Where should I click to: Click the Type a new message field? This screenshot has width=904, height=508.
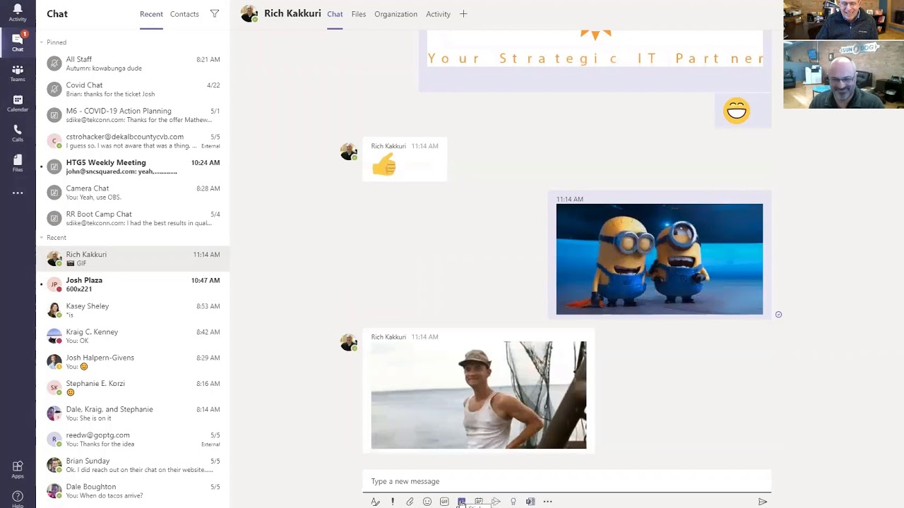click(566, 481)
